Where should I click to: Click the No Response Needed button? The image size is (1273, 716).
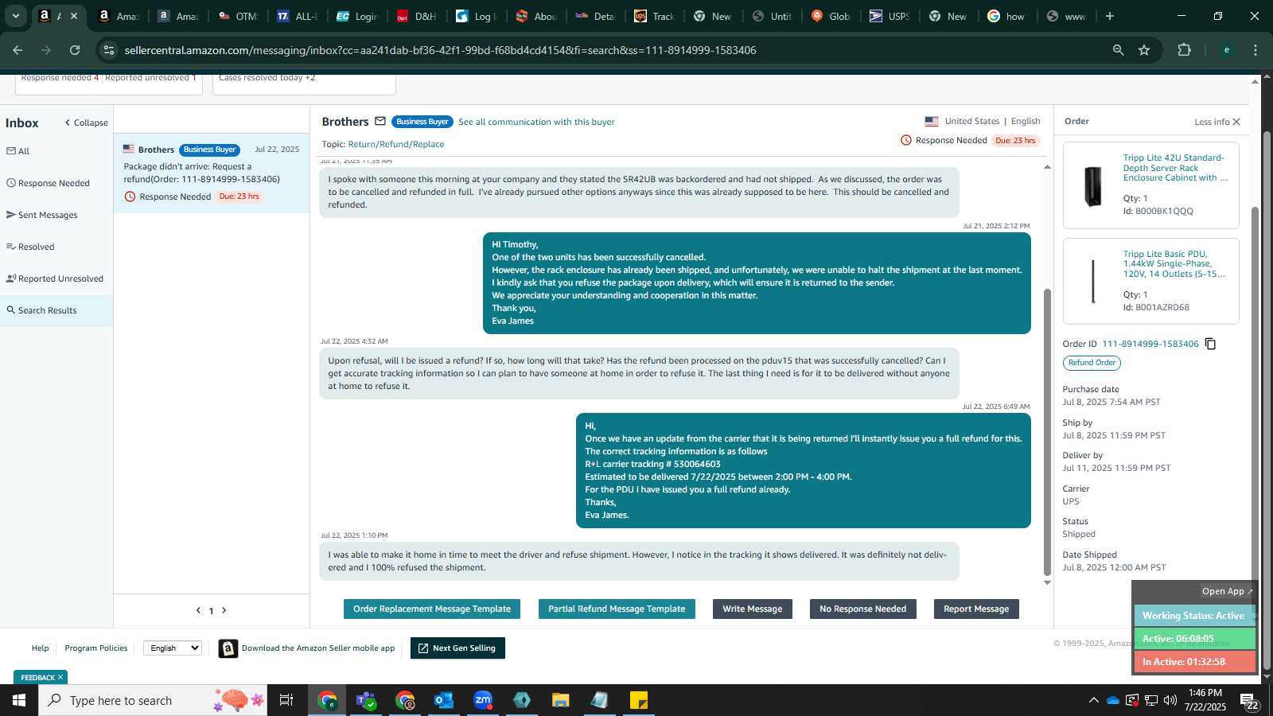coord(863,609)
